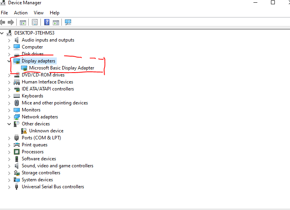Select Microsoft Basic Display Adapter text
290x210 pixels.
[x=61, y=68]
